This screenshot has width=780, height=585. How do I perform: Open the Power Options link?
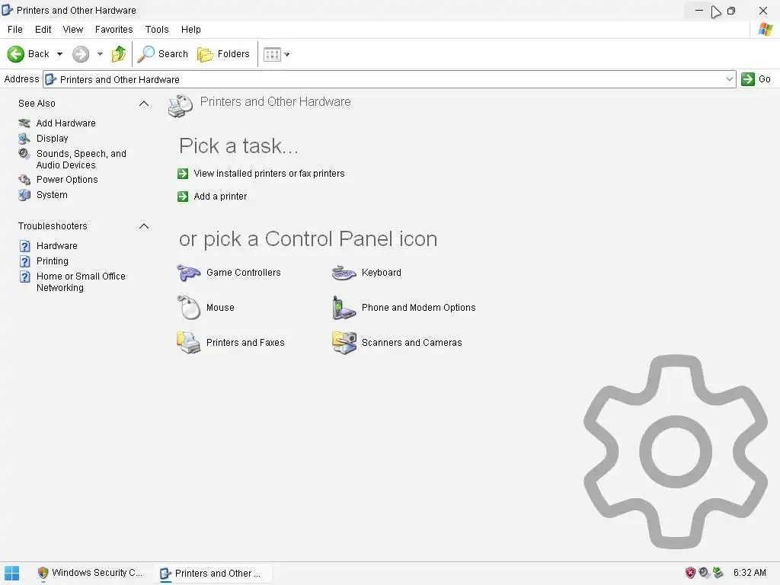(67, 180)
